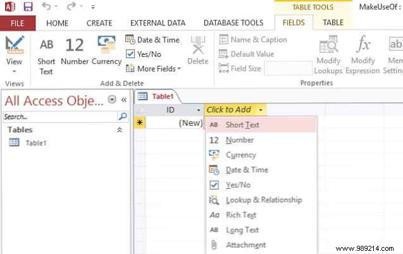Click the Delete field button
The width and height of the screenshot is (403, 254).
coord(197,51)
